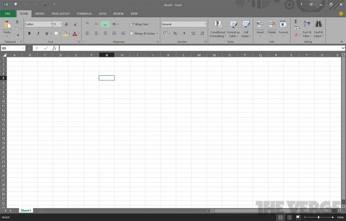The width and height of the screenshot is (346, 221).
Task: Click the zoom slider handle
Action: tap(319, 217)
